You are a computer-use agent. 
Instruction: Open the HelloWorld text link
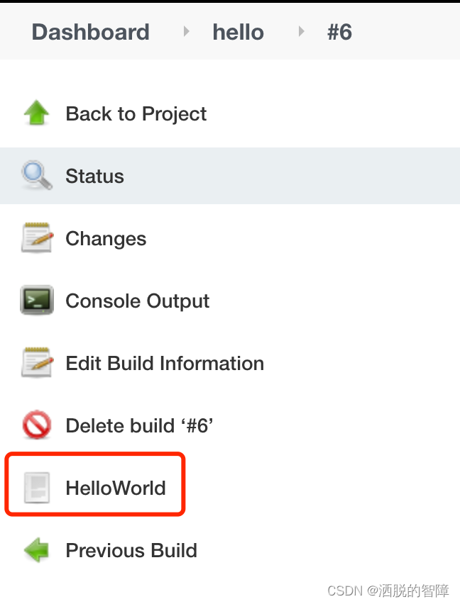[116, 488]
